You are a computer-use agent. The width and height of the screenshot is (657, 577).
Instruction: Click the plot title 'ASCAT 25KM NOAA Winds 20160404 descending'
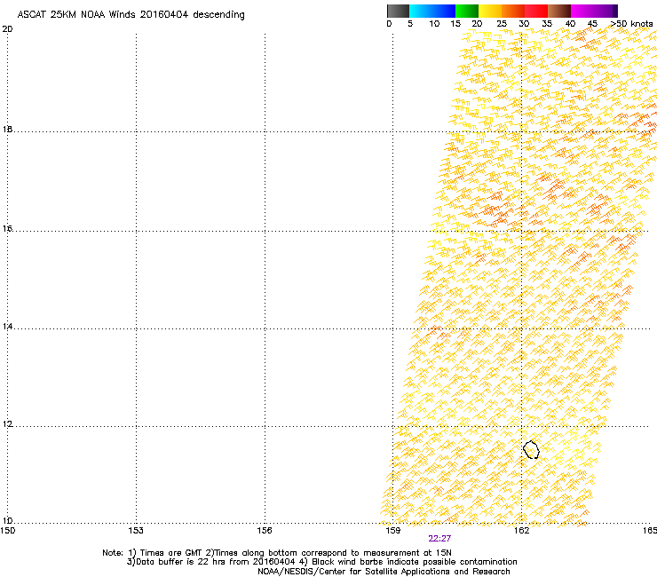(131, 14)
